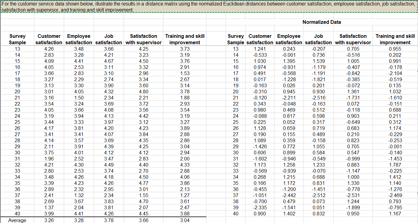Select customer satisfaction 1.37 in sample 39

(x=48, y=207)
